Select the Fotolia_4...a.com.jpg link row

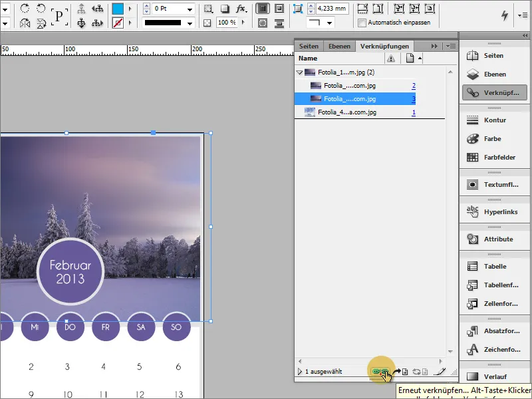click(x=355, y=112)
